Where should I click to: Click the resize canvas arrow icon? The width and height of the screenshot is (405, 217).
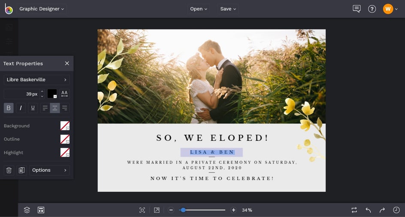[157, 210]
